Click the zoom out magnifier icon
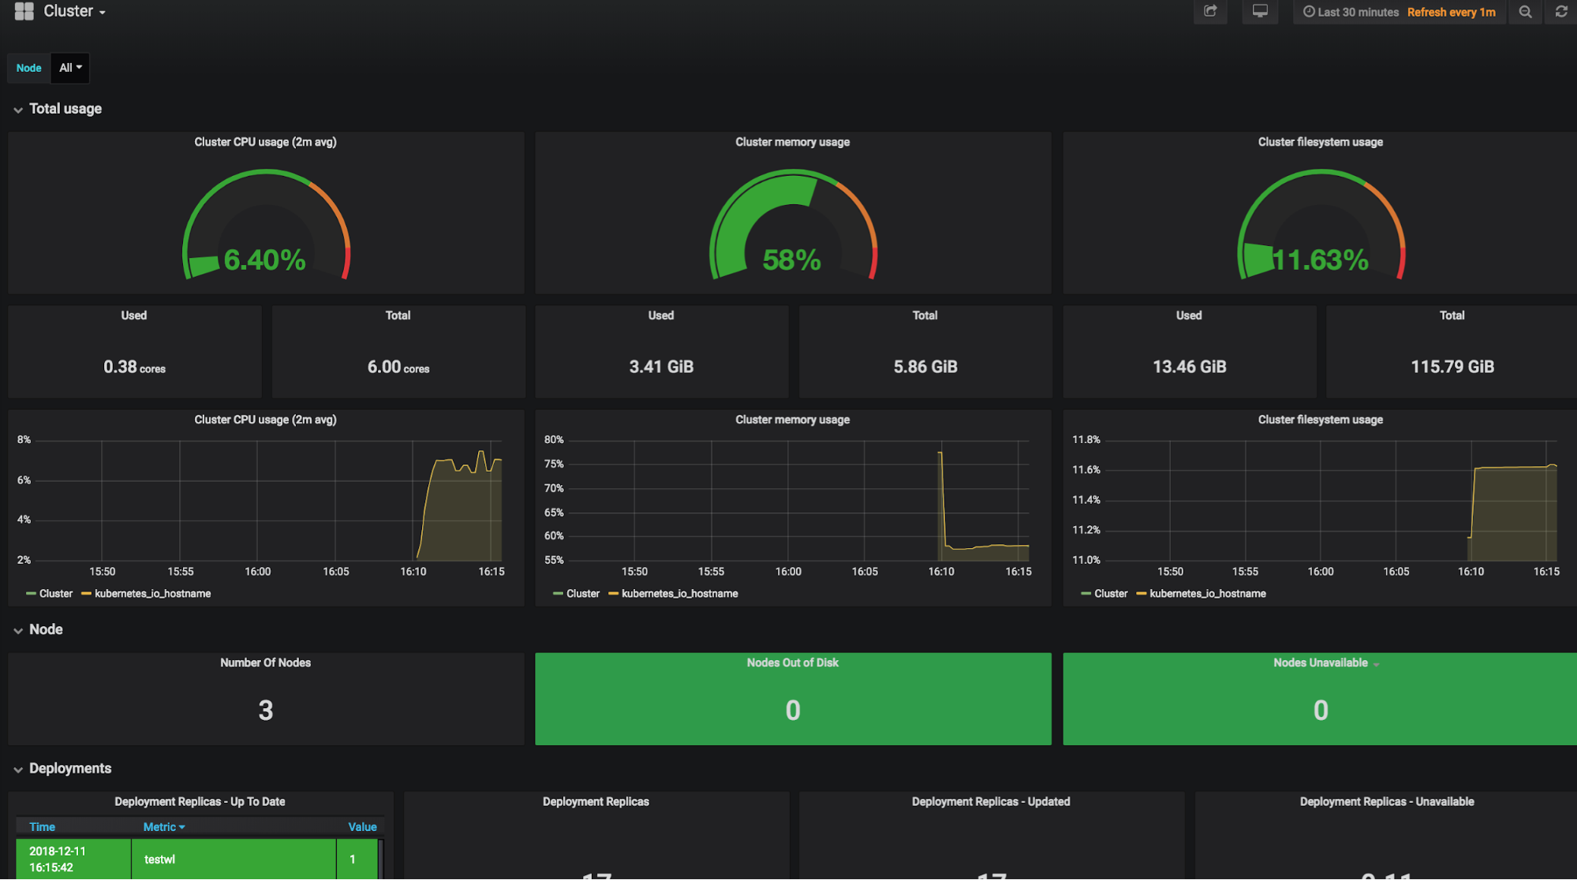The image size is (1577, 880). (1525, 12)
